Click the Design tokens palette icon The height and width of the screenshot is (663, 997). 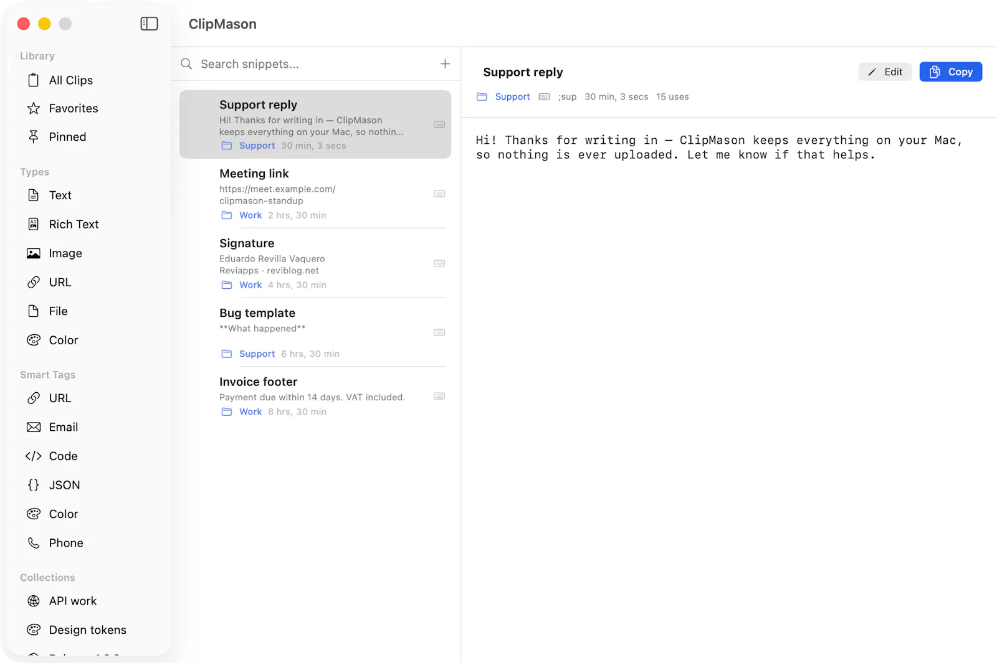pos(34,629)
